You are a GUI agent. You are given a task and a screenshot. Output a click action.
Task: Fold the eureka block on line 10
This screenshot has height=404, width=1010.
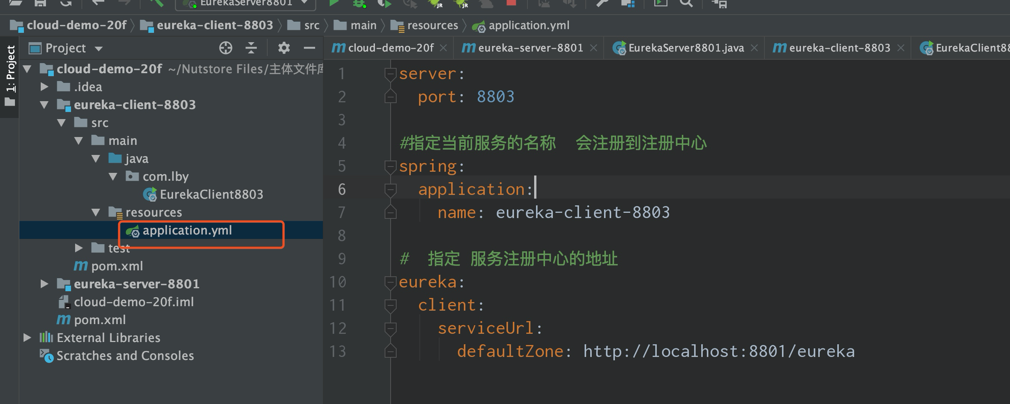click(390, 282)
